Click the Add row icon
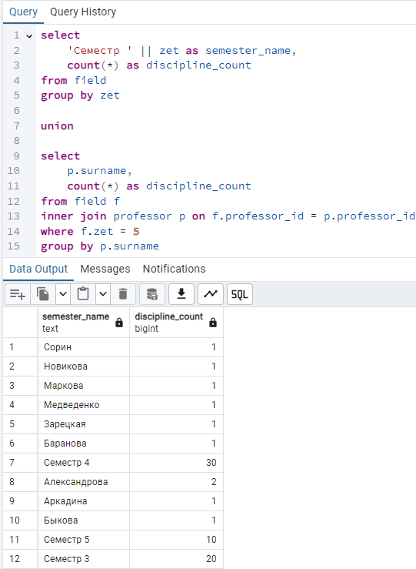Image resolution: width=416 pixels, height=569 pixels. coord(18,294)
